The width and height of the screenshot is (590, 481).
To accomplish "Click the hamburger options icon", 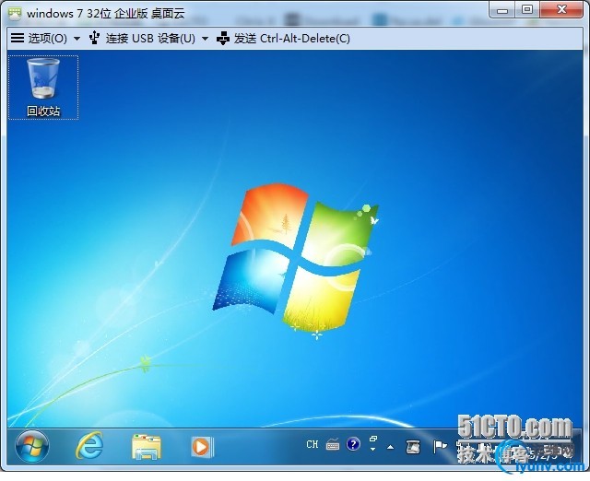I will pyautogui.click(x=18, y=38).
